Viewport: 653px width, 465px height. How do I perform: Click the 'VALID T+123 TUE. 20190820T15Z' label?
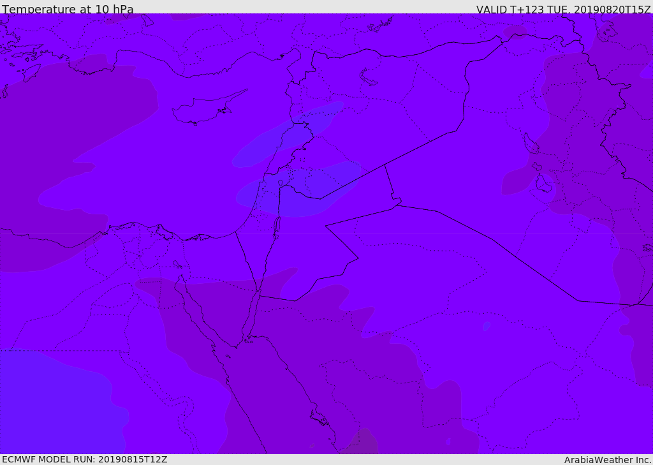pyautogui.click(x=564, y=10)
